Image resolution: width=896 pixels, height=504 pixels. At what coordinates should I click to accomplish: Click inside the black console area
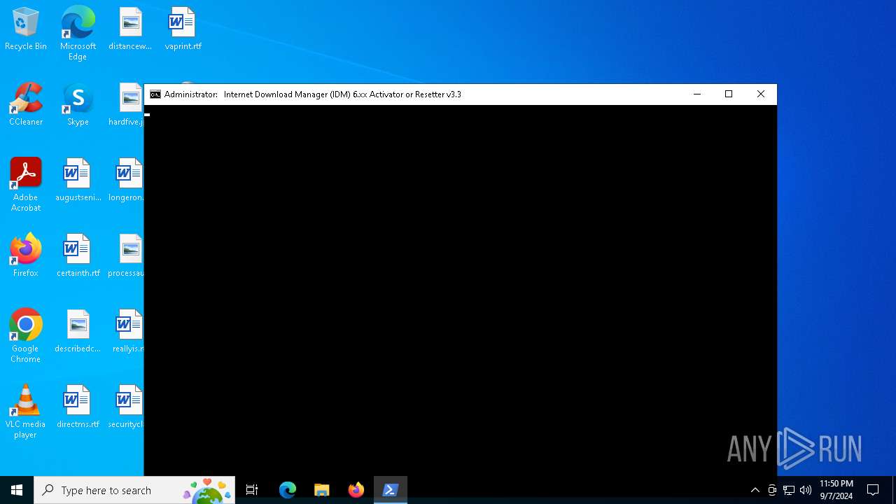pyautogui.click(x=461, y=290)
